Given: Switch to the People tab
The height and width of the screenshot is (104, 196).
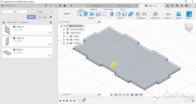Looking at the screenshot, I should tap(40, 12).
